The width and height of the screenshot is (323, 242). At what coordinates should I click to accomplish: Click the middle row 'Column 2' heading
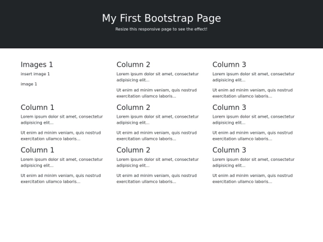click(x=133, y=107)
